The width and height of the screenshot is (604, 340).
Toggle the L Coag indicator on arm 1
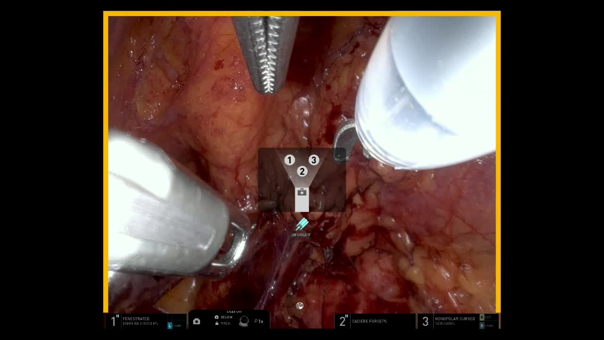[x=174, y=325]
